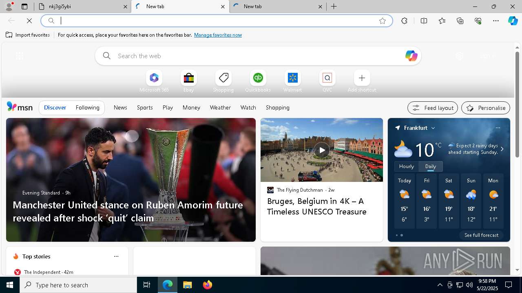Click the vertical page scrollbar
Image resolution: width=522 pixels, height=293 pixels.
pos(517,105)
